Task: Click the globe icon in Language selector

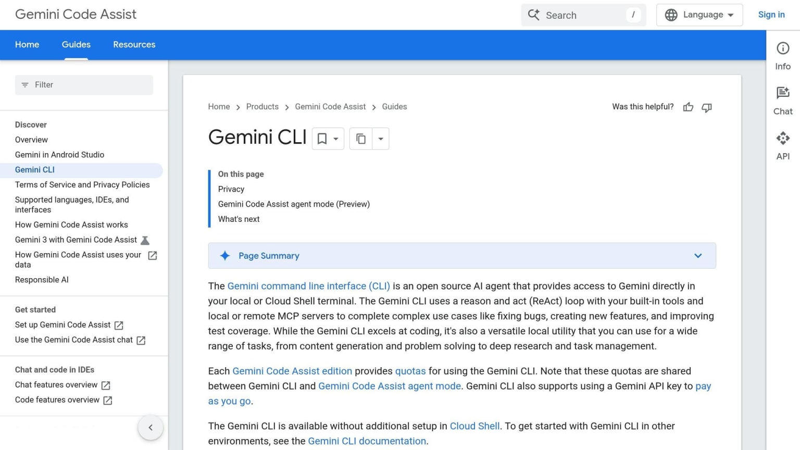Action: [671, 15]
